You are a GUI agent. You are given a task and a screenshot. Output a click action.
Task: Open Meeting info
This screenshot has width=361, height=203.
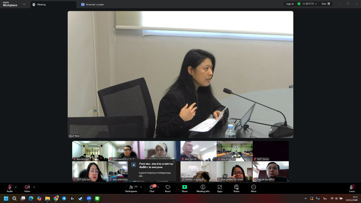click(x=203, y=188)
